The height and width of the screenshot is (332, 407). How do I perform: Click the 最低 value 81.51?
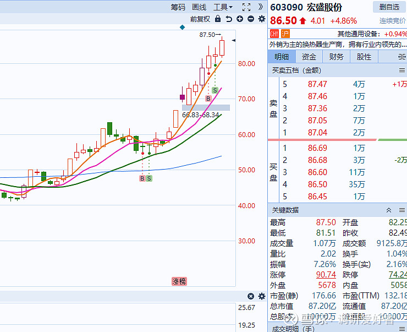tap(326, 233)
